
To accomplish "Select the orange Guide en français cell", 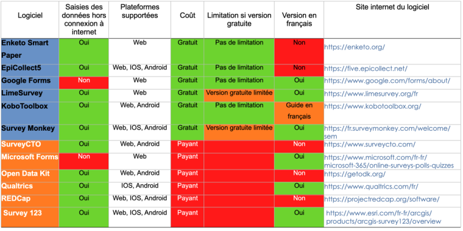I will (299, 113).
